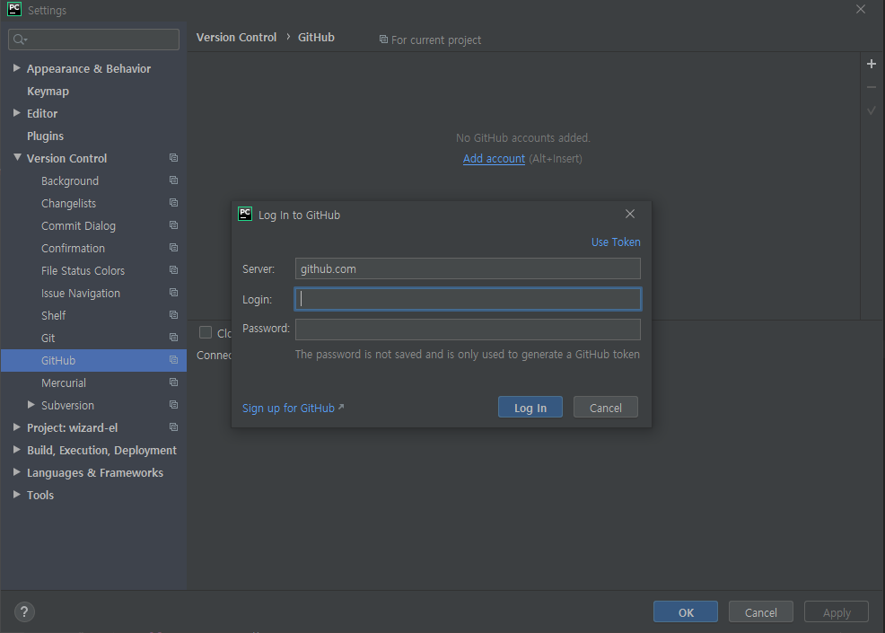Click project-level icon in Git row
Viewport: 885px width, 633px height.
tap(174, 337)
